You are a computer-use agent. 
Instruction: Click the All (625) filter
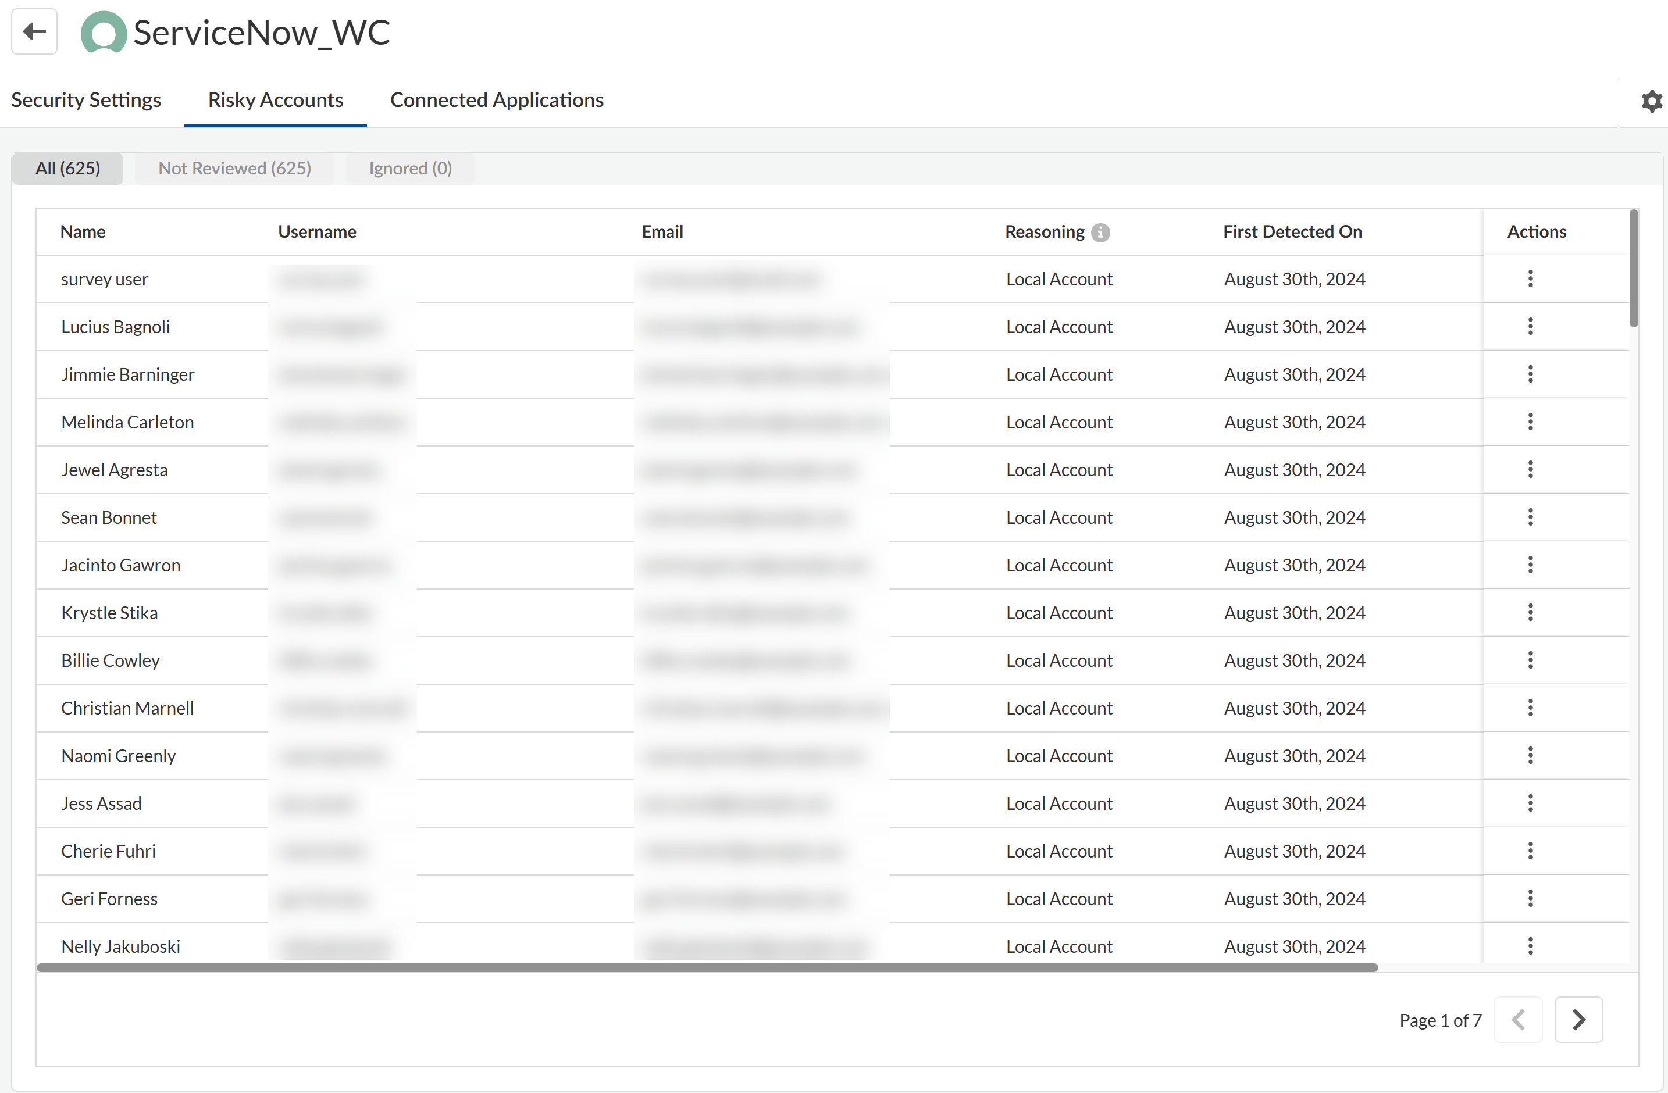point(68,168)
